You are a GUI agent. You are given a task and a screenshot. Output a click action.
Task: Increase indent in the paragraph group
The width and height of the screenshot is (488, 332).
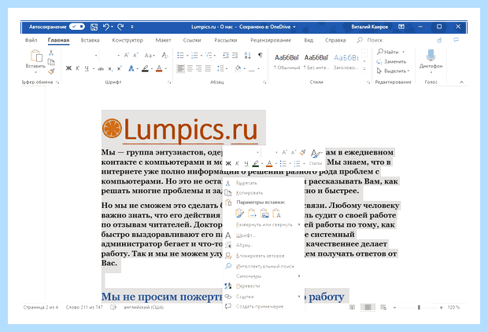point(235,55)
